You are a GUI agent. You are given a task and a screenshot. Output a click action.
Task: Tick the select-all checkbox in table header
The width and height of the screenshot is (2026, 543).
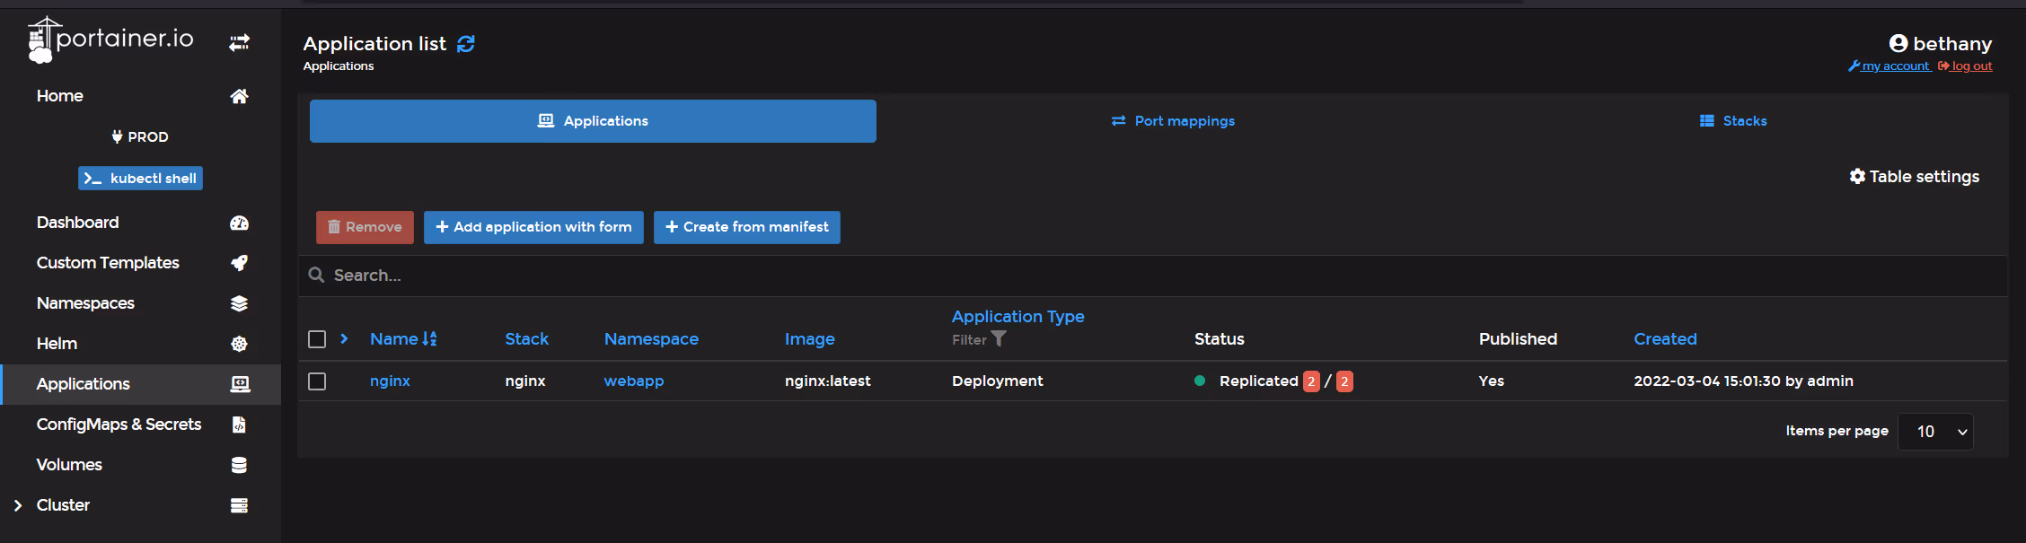(317, 339)
